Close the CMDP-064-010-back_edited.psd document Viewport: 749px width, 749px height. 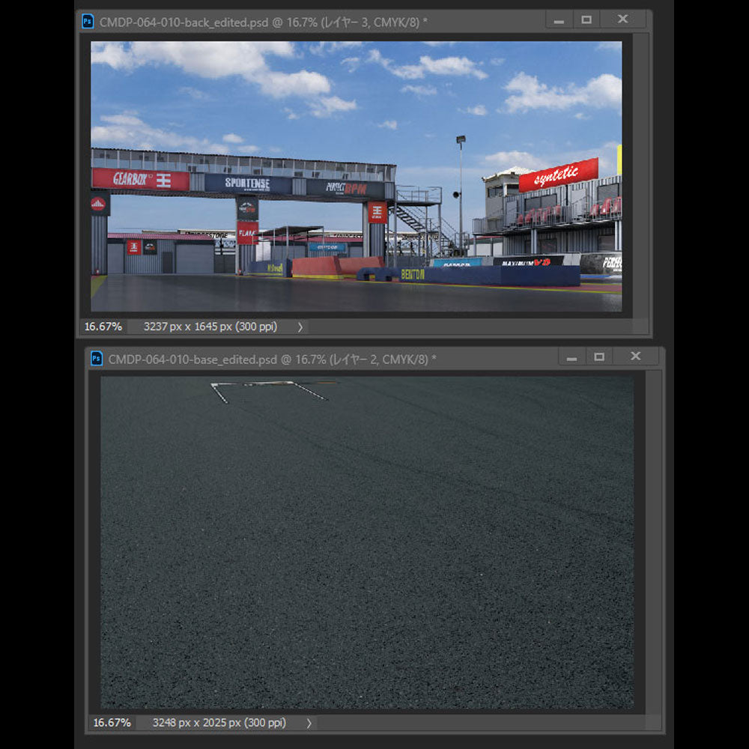pyautogui.click(x=622, y=20)
